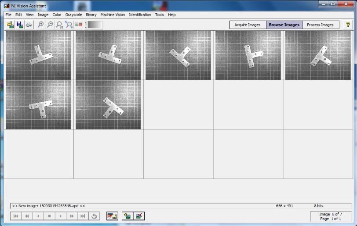Select the first T-bracket thumbnail in top row
This screenshot has height=226, width=357.
tap(39, 55)
